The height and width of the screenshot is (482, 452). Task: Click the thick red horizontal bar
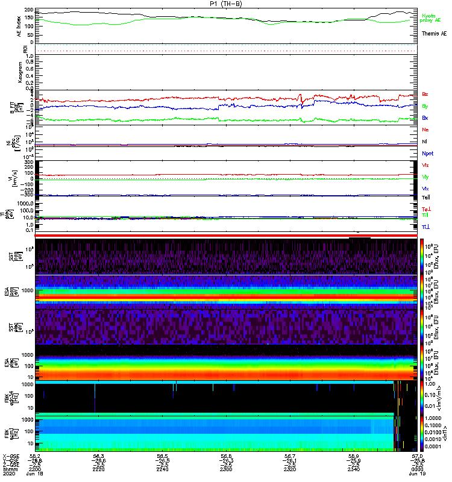[x=226, y=236]
